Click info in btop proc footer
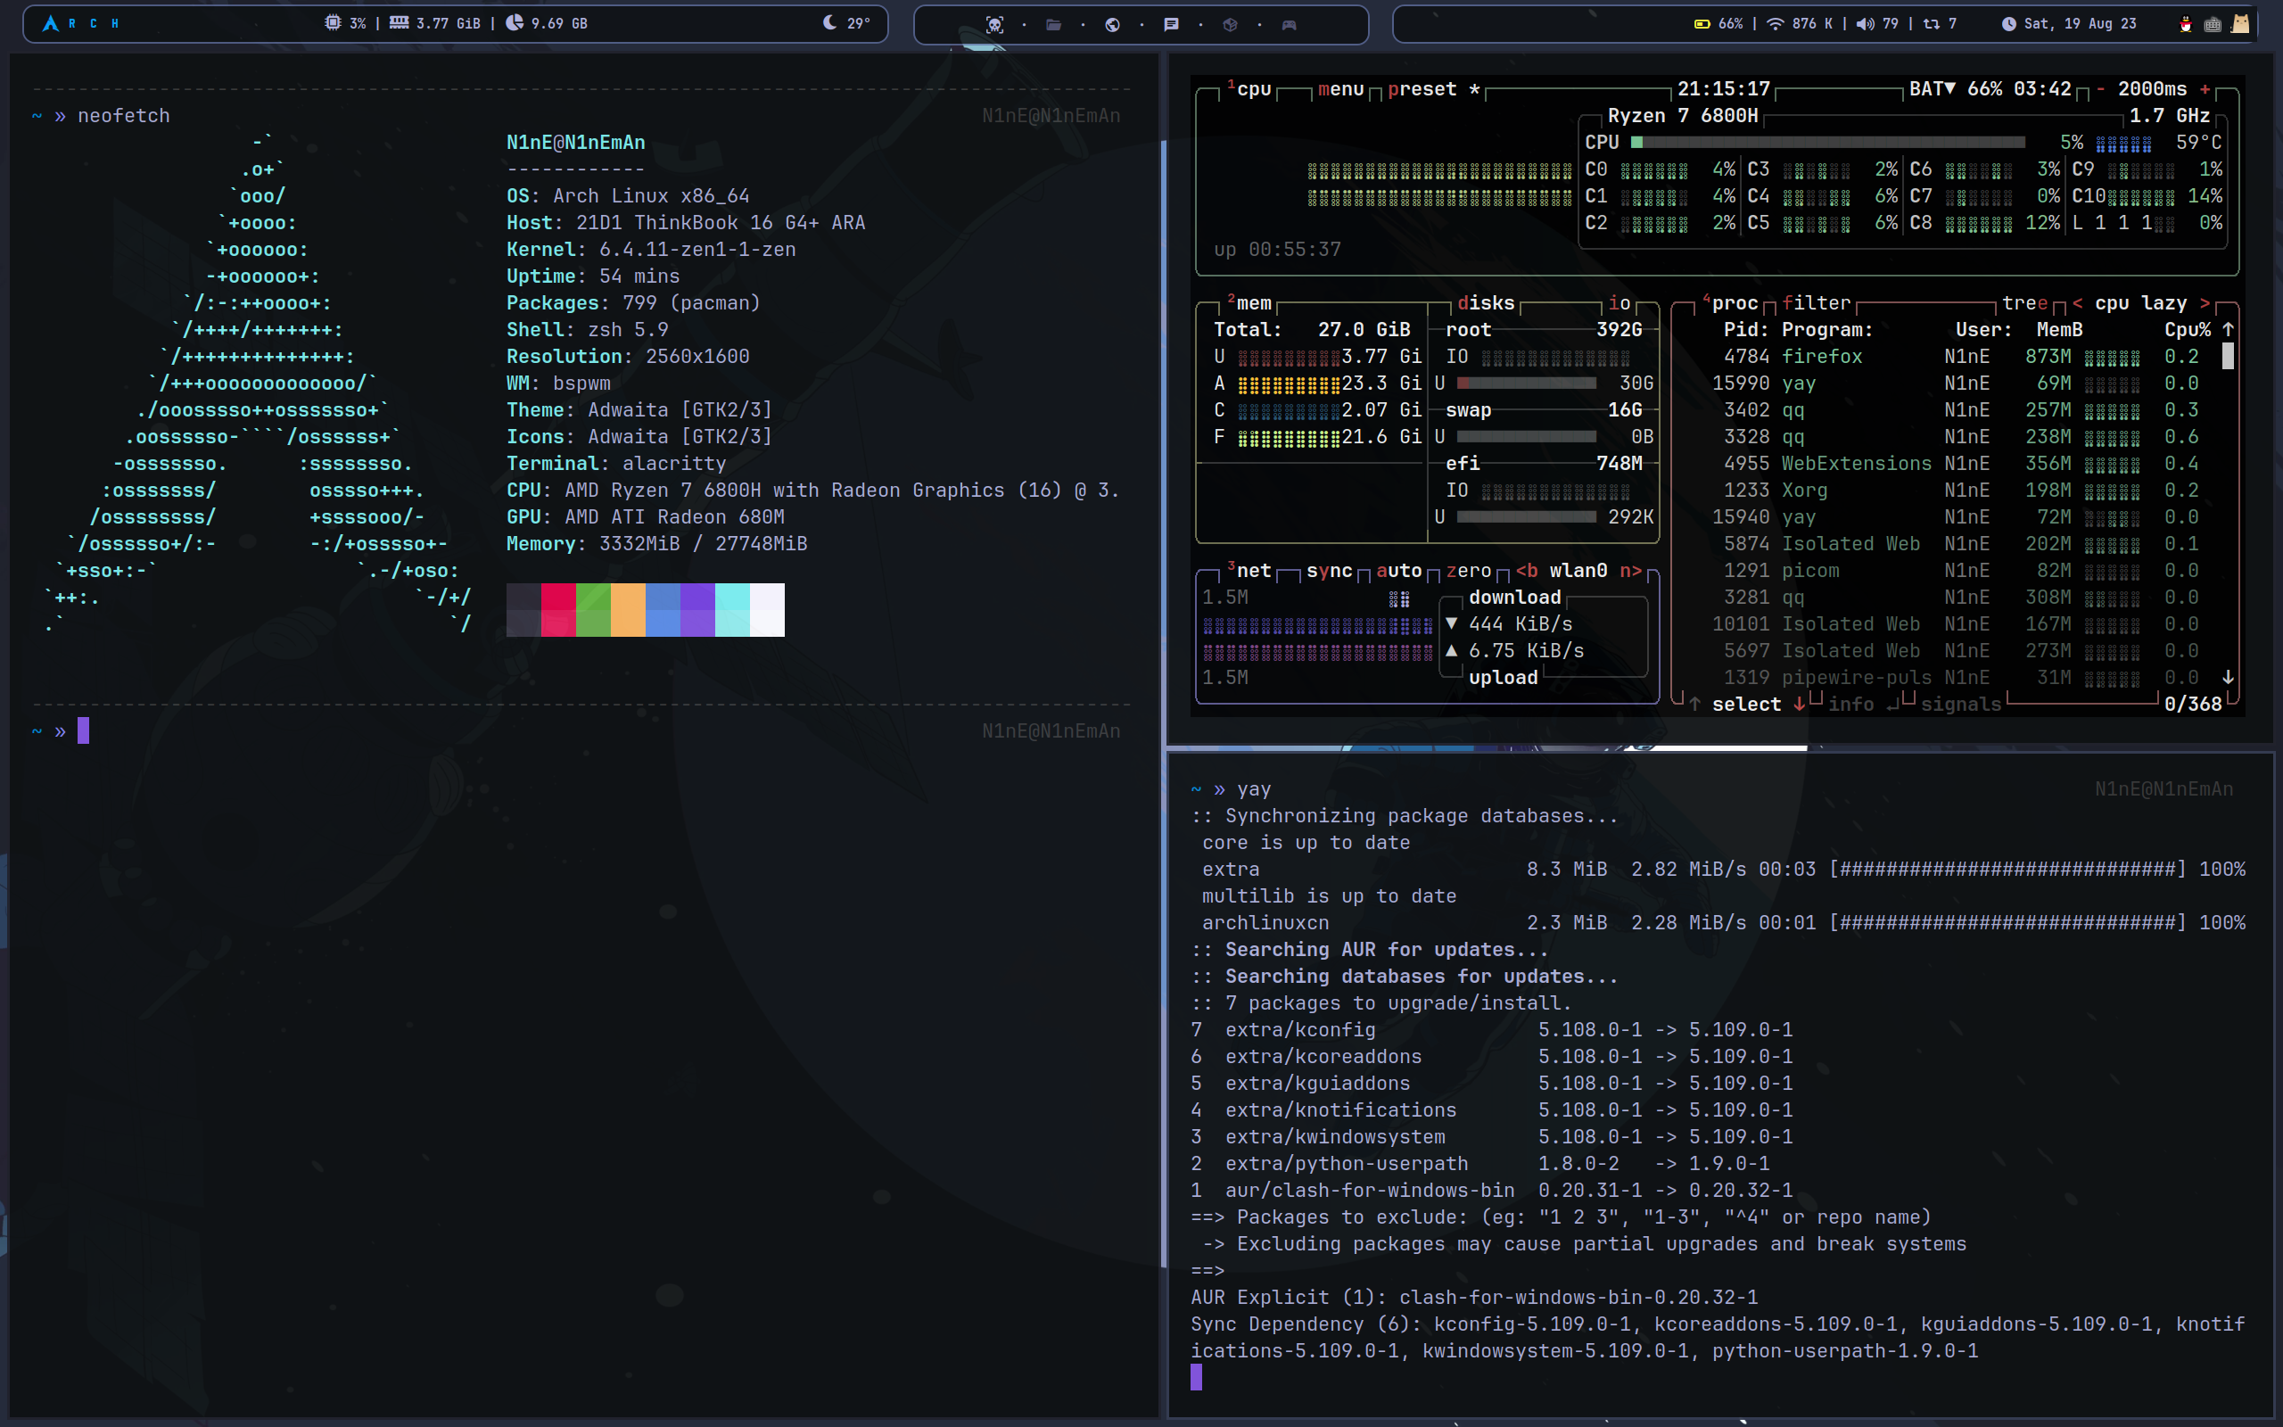This screenshot has width=2283, height=1427. tap(1851, 704)
